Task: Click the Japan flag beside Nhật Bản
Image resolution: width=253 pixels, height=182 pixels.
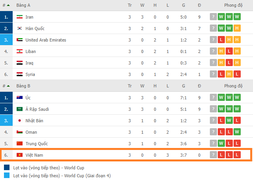Action: click(x=19, y=120)
